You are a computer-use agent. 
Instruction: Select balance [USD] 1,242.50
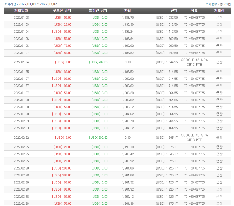point(167,53)
